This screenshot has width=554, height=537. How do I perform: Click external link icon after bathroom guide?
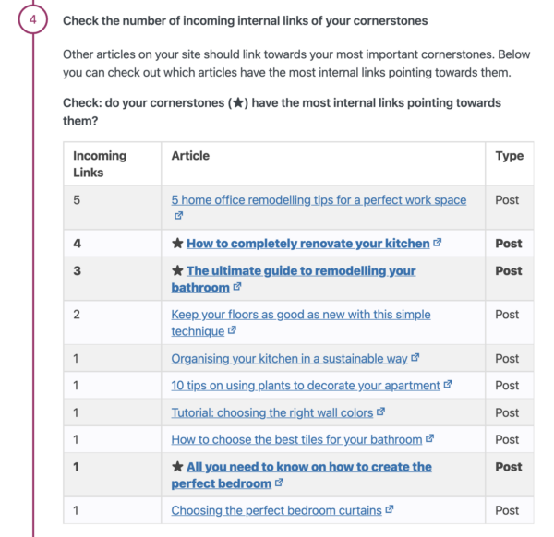coord(237,286)
